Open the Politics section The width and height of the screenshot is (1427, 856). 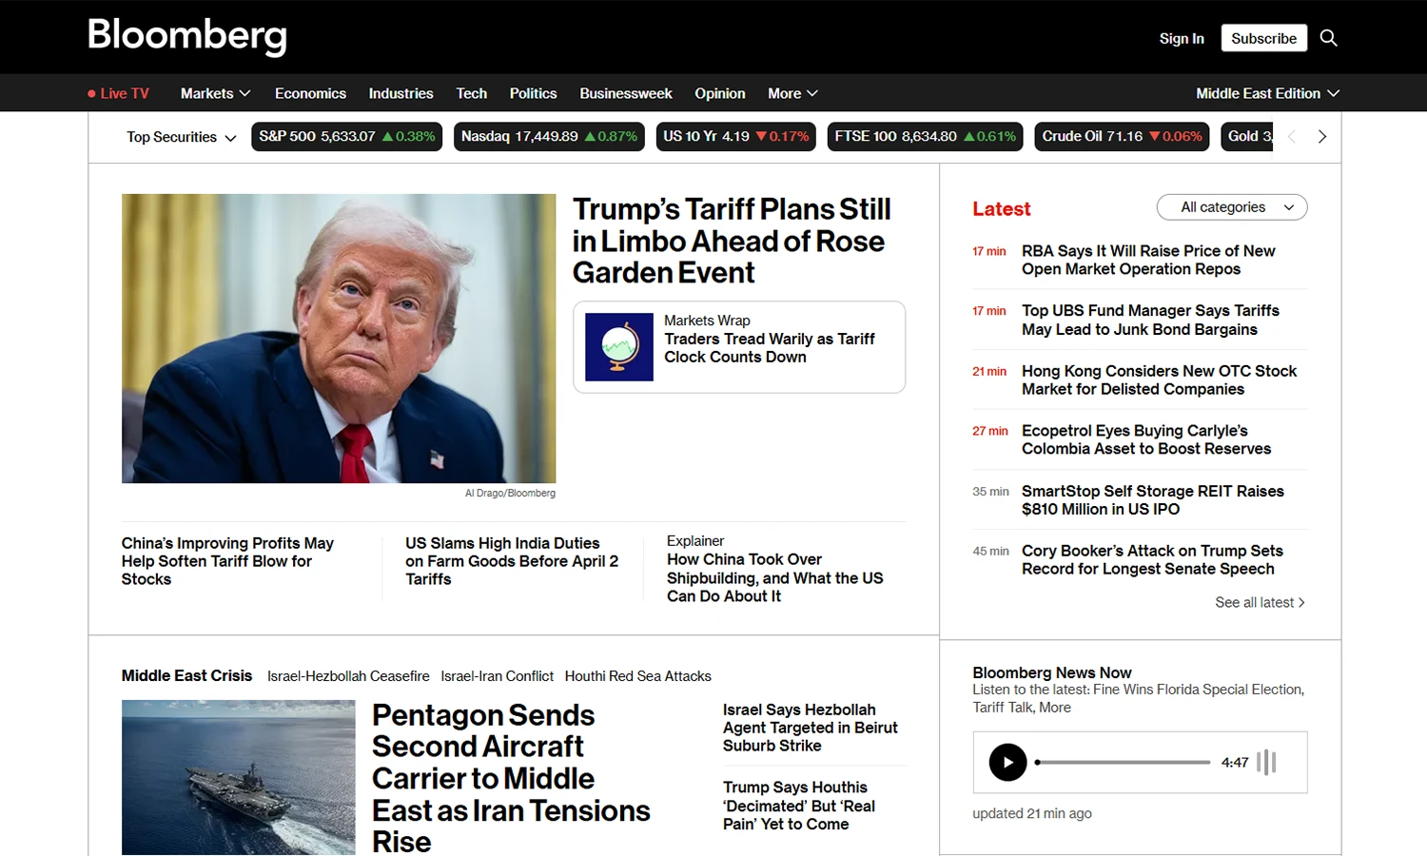[533, 93]
